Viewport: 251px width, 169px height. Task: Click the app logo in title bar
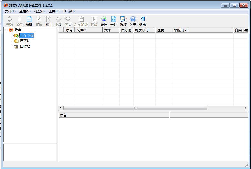pos(6,5)
